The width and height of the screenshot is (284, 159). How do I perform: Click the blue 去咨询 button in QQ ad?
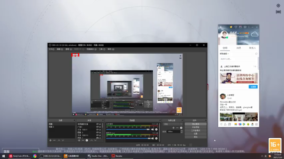(253, 87)
